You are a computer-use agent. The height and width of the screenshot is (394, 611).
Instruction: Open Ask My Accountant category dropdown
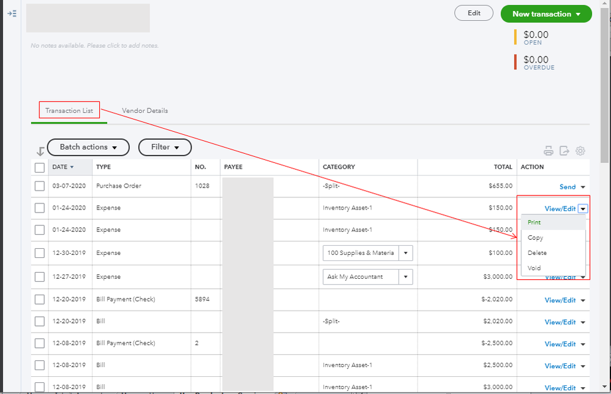pos(407,277)
